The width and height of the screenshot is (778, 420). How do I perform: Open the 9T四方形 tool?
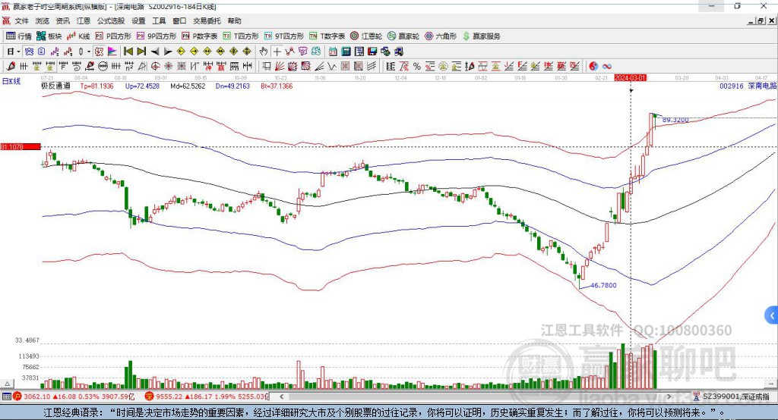(284, 36)
